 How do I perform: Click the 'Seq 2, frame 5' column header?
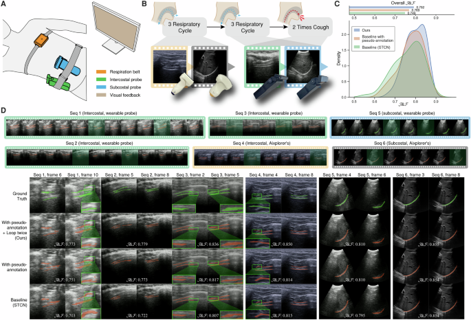pyautogui.click(x=119, y=174)
